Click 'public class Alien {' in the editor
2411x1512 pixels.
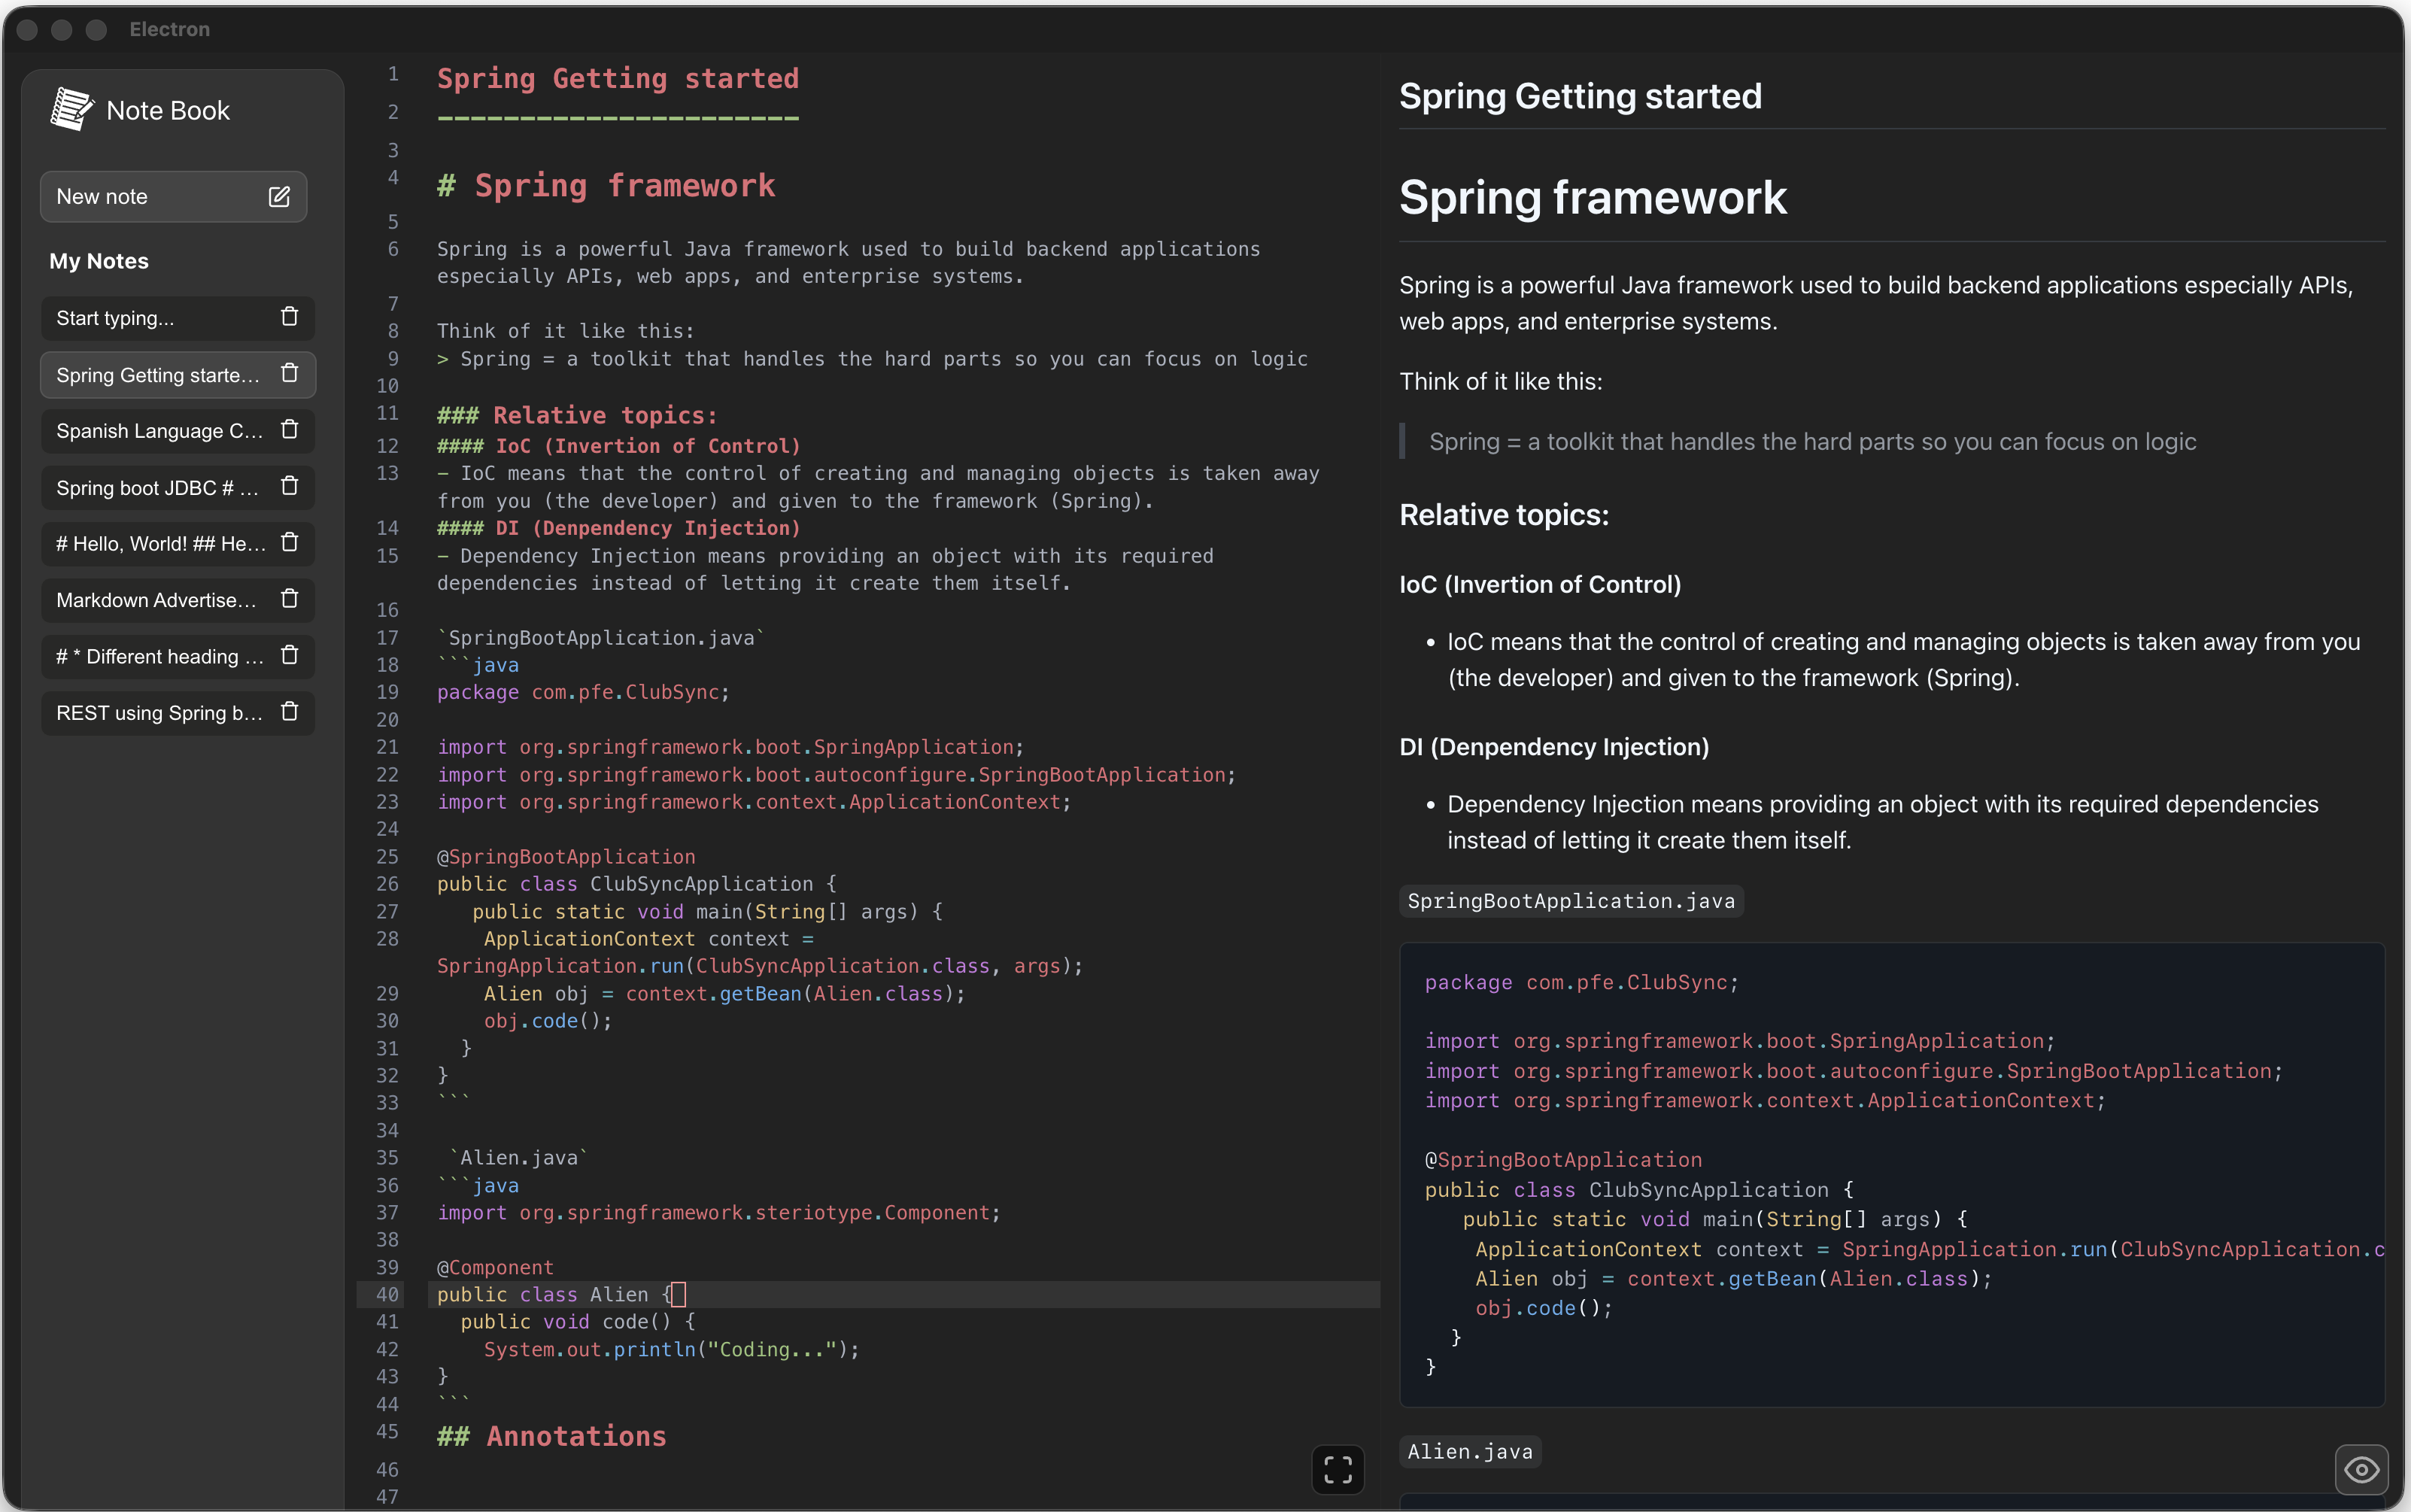554,1294
